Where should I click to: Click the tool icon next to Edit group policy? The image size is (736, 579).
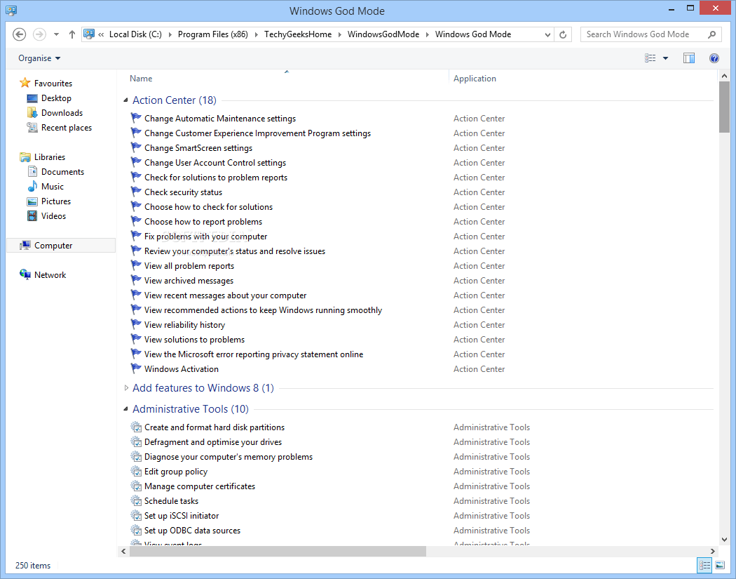click(x=135, y=471)
